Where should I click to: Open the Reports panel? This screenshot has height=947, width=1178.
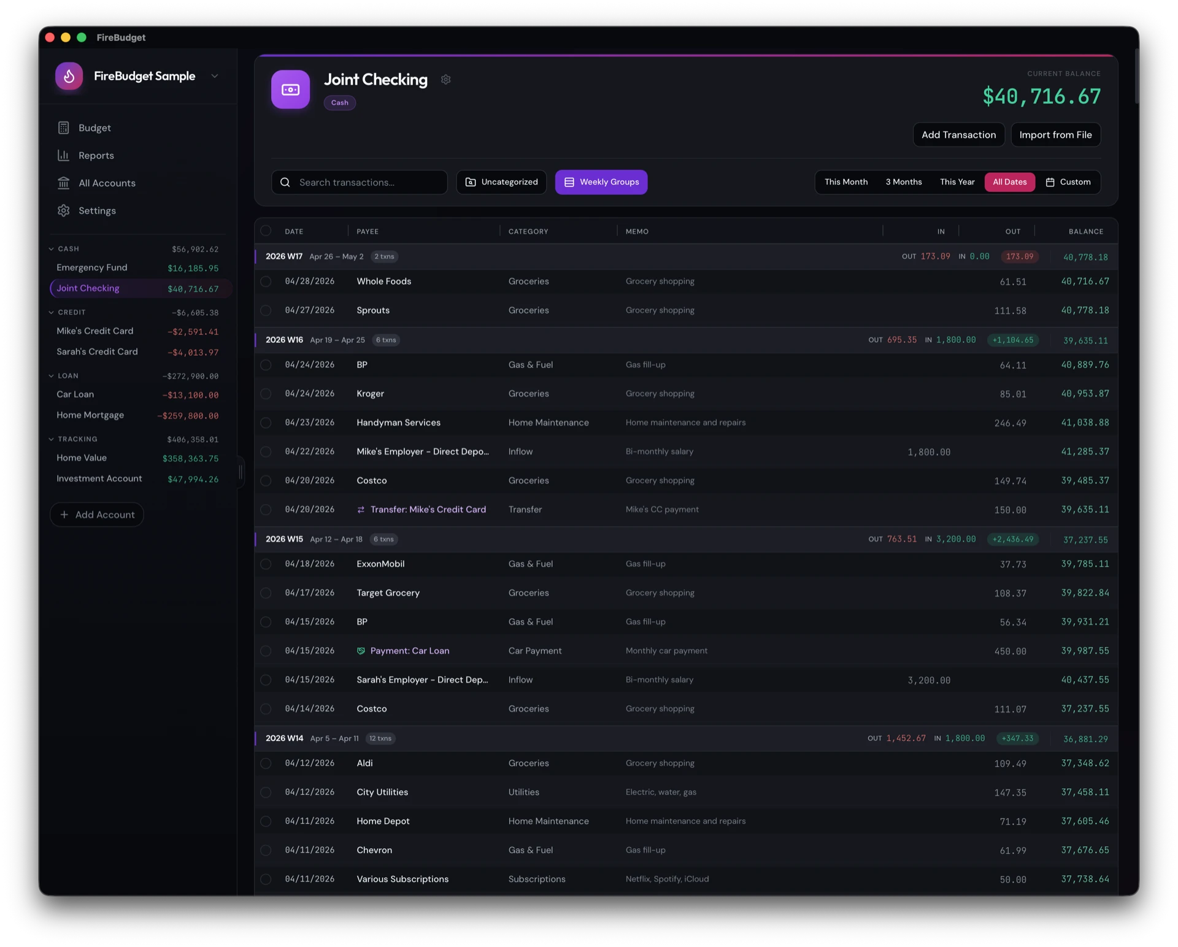[96, 155]
